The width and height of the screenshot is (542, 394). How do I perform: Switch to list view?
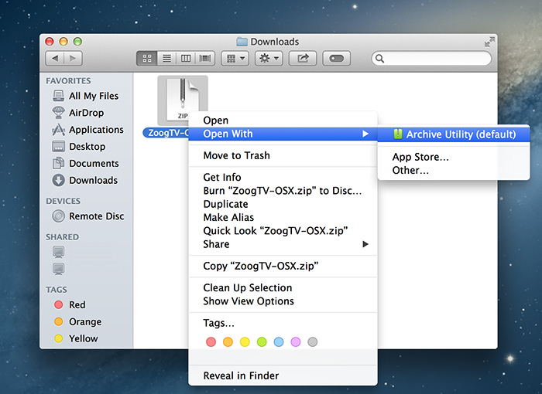coord(166,58)
